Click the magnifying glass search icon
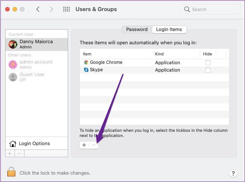 pos(187,9)
